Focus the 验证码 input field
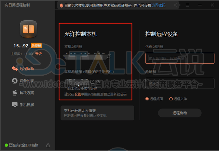This screenshot has width=219, height=151. pyautogui.click(x=180, y=84)
